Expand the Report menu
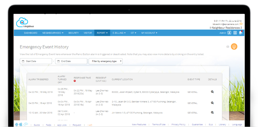The image size is (258, 127). pyautogui.click(x=102, y=33)
